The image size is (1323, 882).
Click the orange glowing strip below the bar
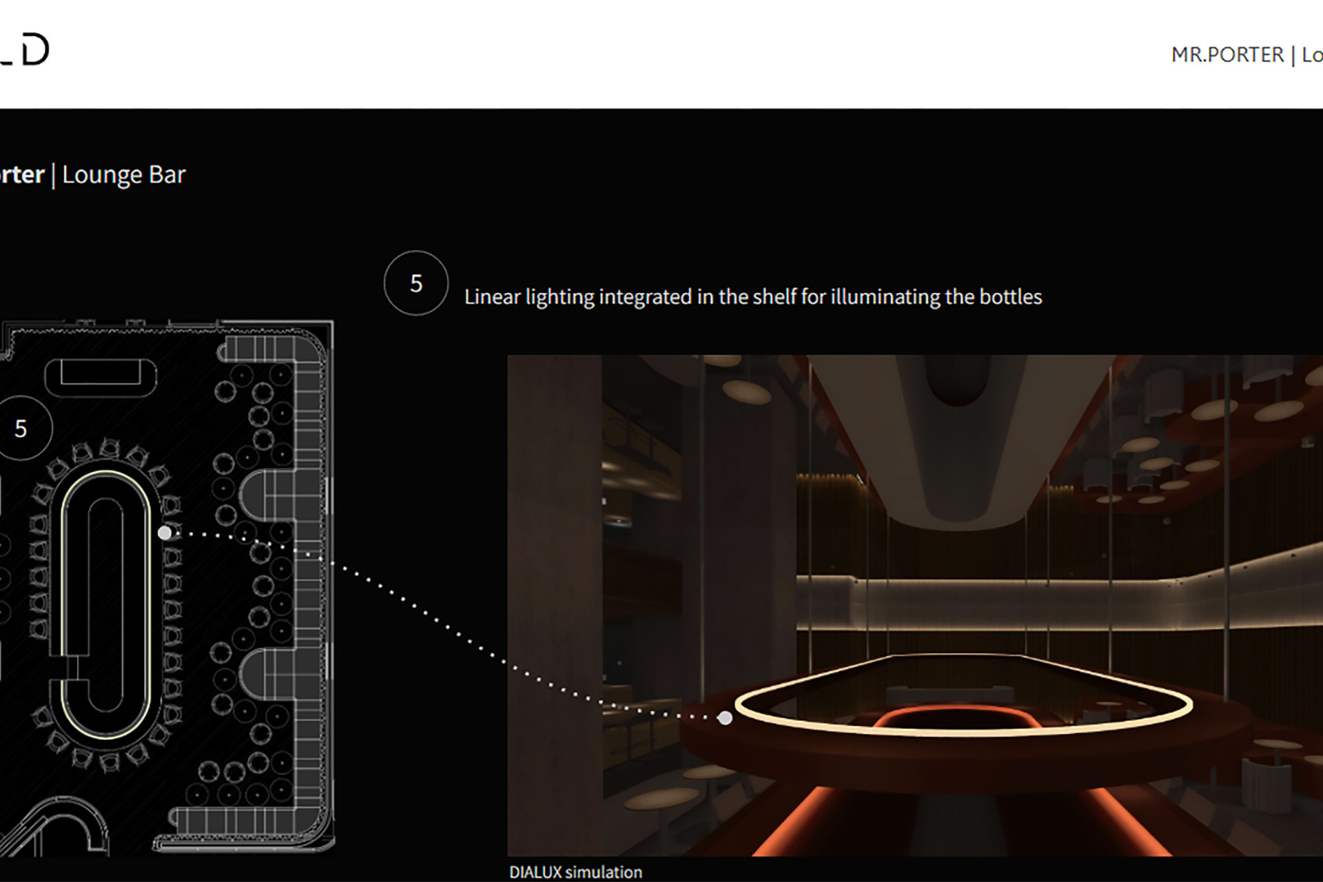pos(792,823)
